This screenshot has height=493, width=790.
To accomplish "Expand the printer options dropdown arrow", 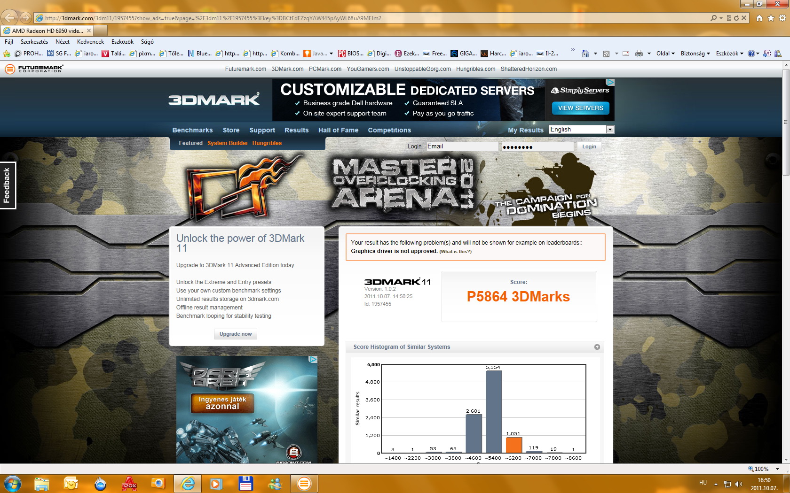I will (x=649, y=54).
